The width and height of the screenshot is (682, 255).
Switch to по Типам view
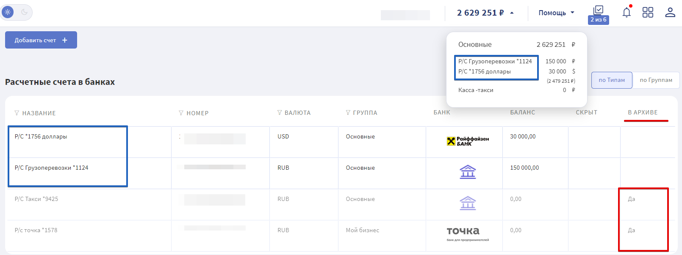click(x=611, y=80)
